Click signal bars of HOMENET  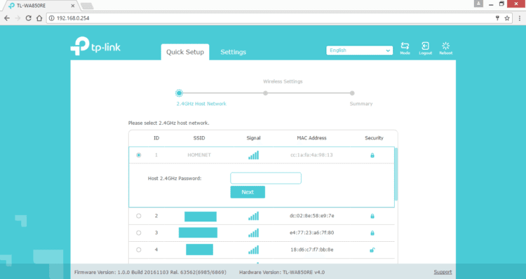[254, 155]
